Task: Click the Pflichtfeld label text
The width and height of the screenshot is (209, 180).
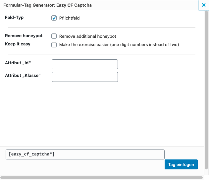Action: [69, 18]
